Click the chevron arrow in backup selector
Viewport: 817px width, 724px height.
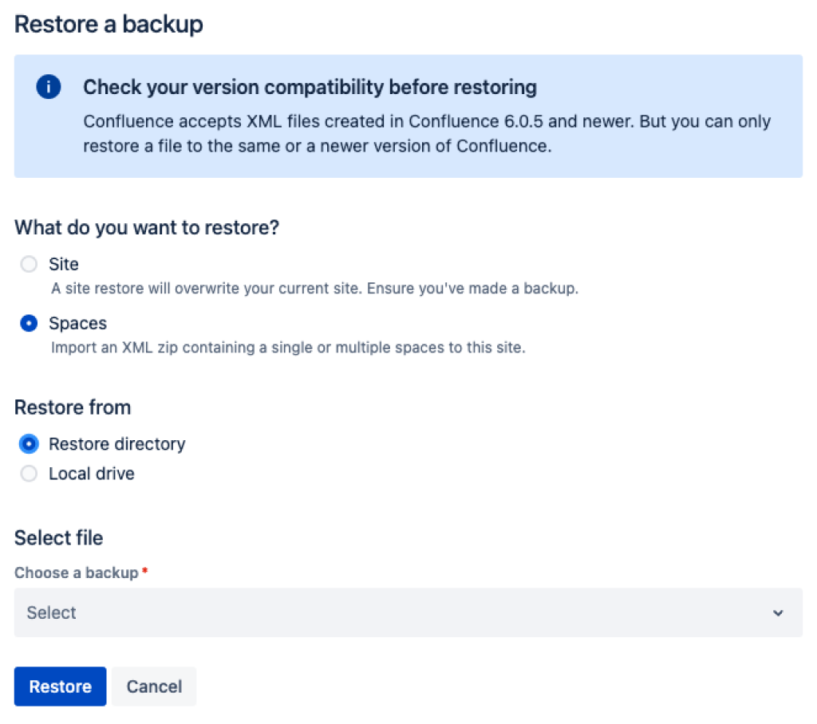(x=778, y=613)
